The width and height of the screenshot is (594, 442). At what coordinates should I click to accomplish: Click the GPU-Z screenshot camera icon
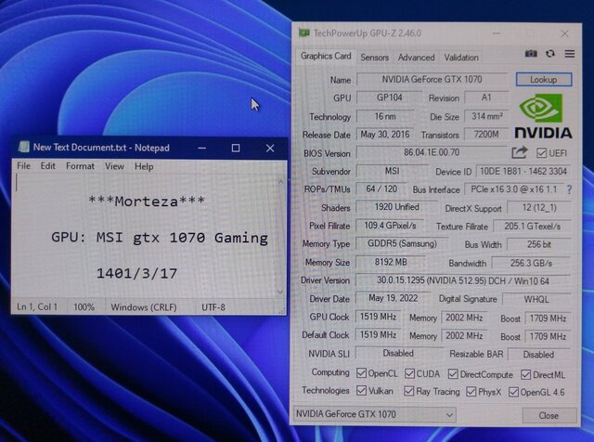(x=531, y=55)
